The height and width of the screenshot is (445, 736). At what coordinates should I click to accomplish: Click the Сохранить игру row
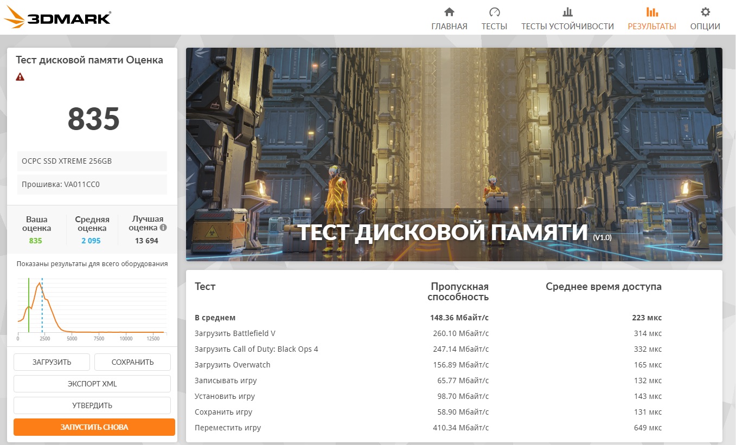tap(454, 412)
